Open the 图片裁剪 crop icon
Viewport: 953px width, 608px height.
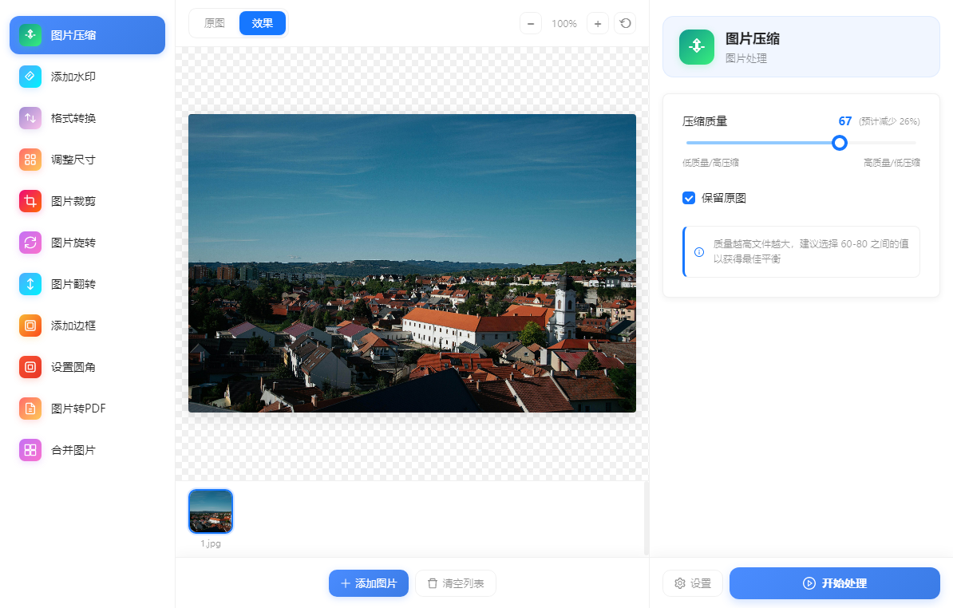tap(30, 201)
